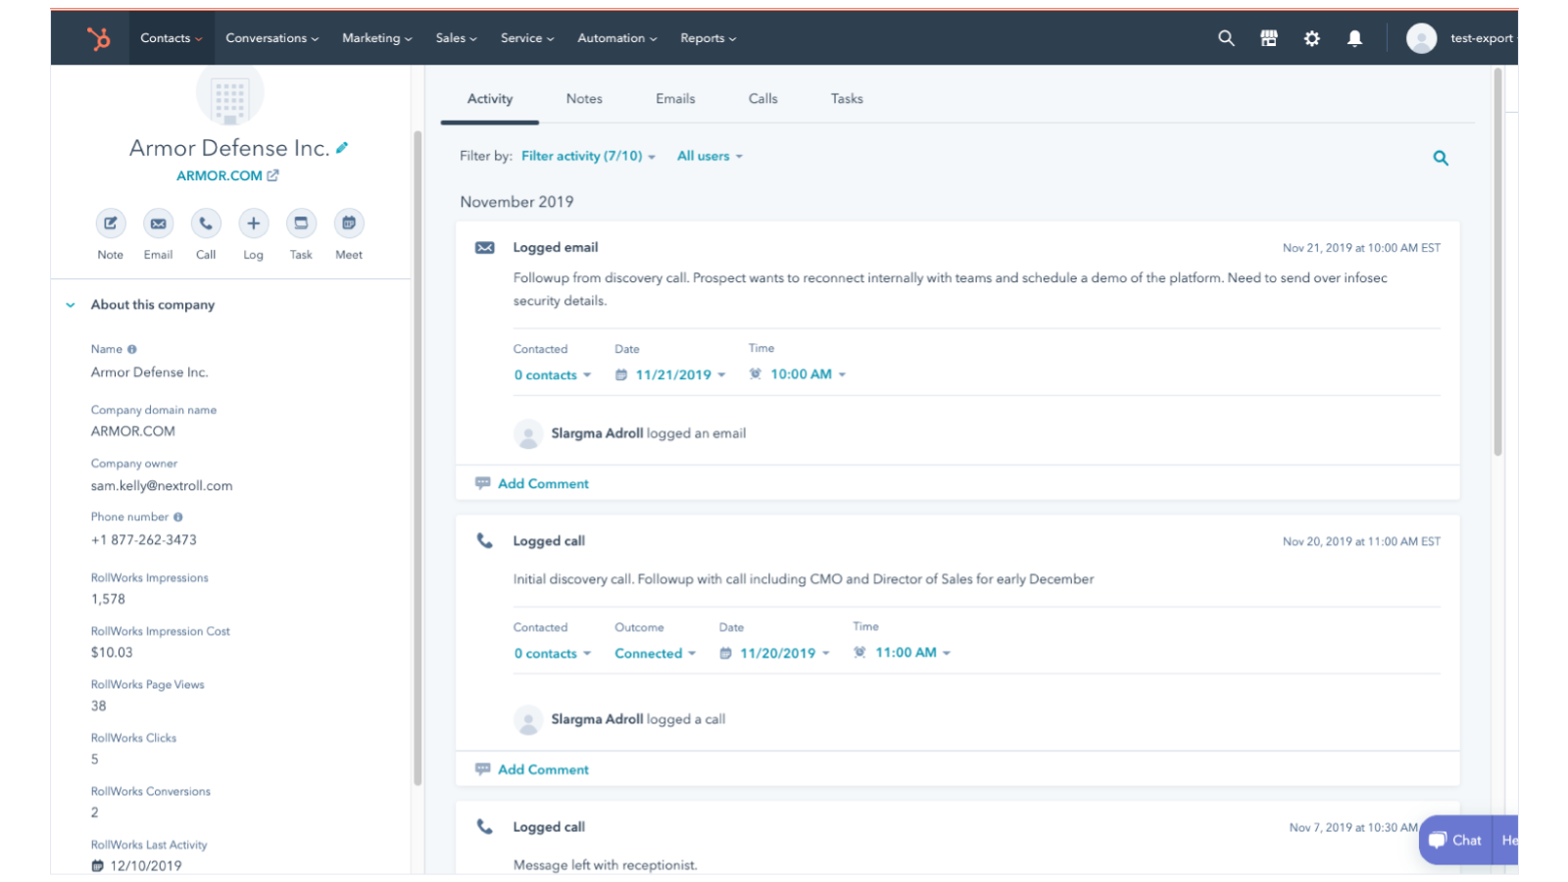Click the Meet calendar icon
Screen dimensions: 1568x882
coord(349,223)
